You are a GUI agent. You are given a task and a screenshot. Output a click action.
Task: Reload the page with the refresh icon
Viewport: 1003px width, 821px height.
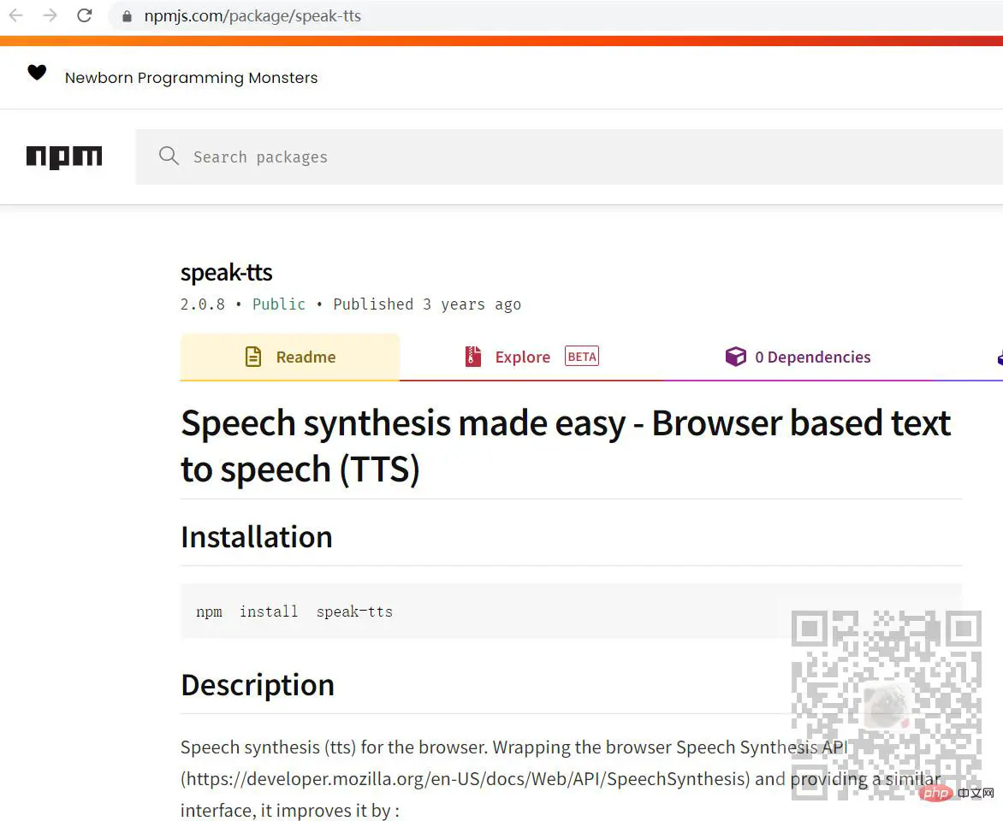click(85, 15)
